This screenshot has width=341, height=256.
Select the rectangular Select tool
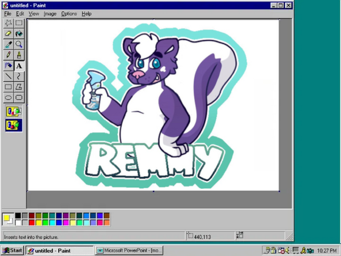[x=19, y=23]
